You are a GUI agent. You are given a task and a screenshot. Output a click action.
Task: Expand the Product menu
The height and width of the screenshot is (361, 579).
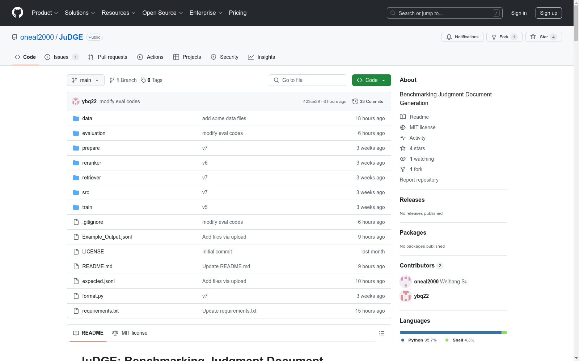click(45, 13)
